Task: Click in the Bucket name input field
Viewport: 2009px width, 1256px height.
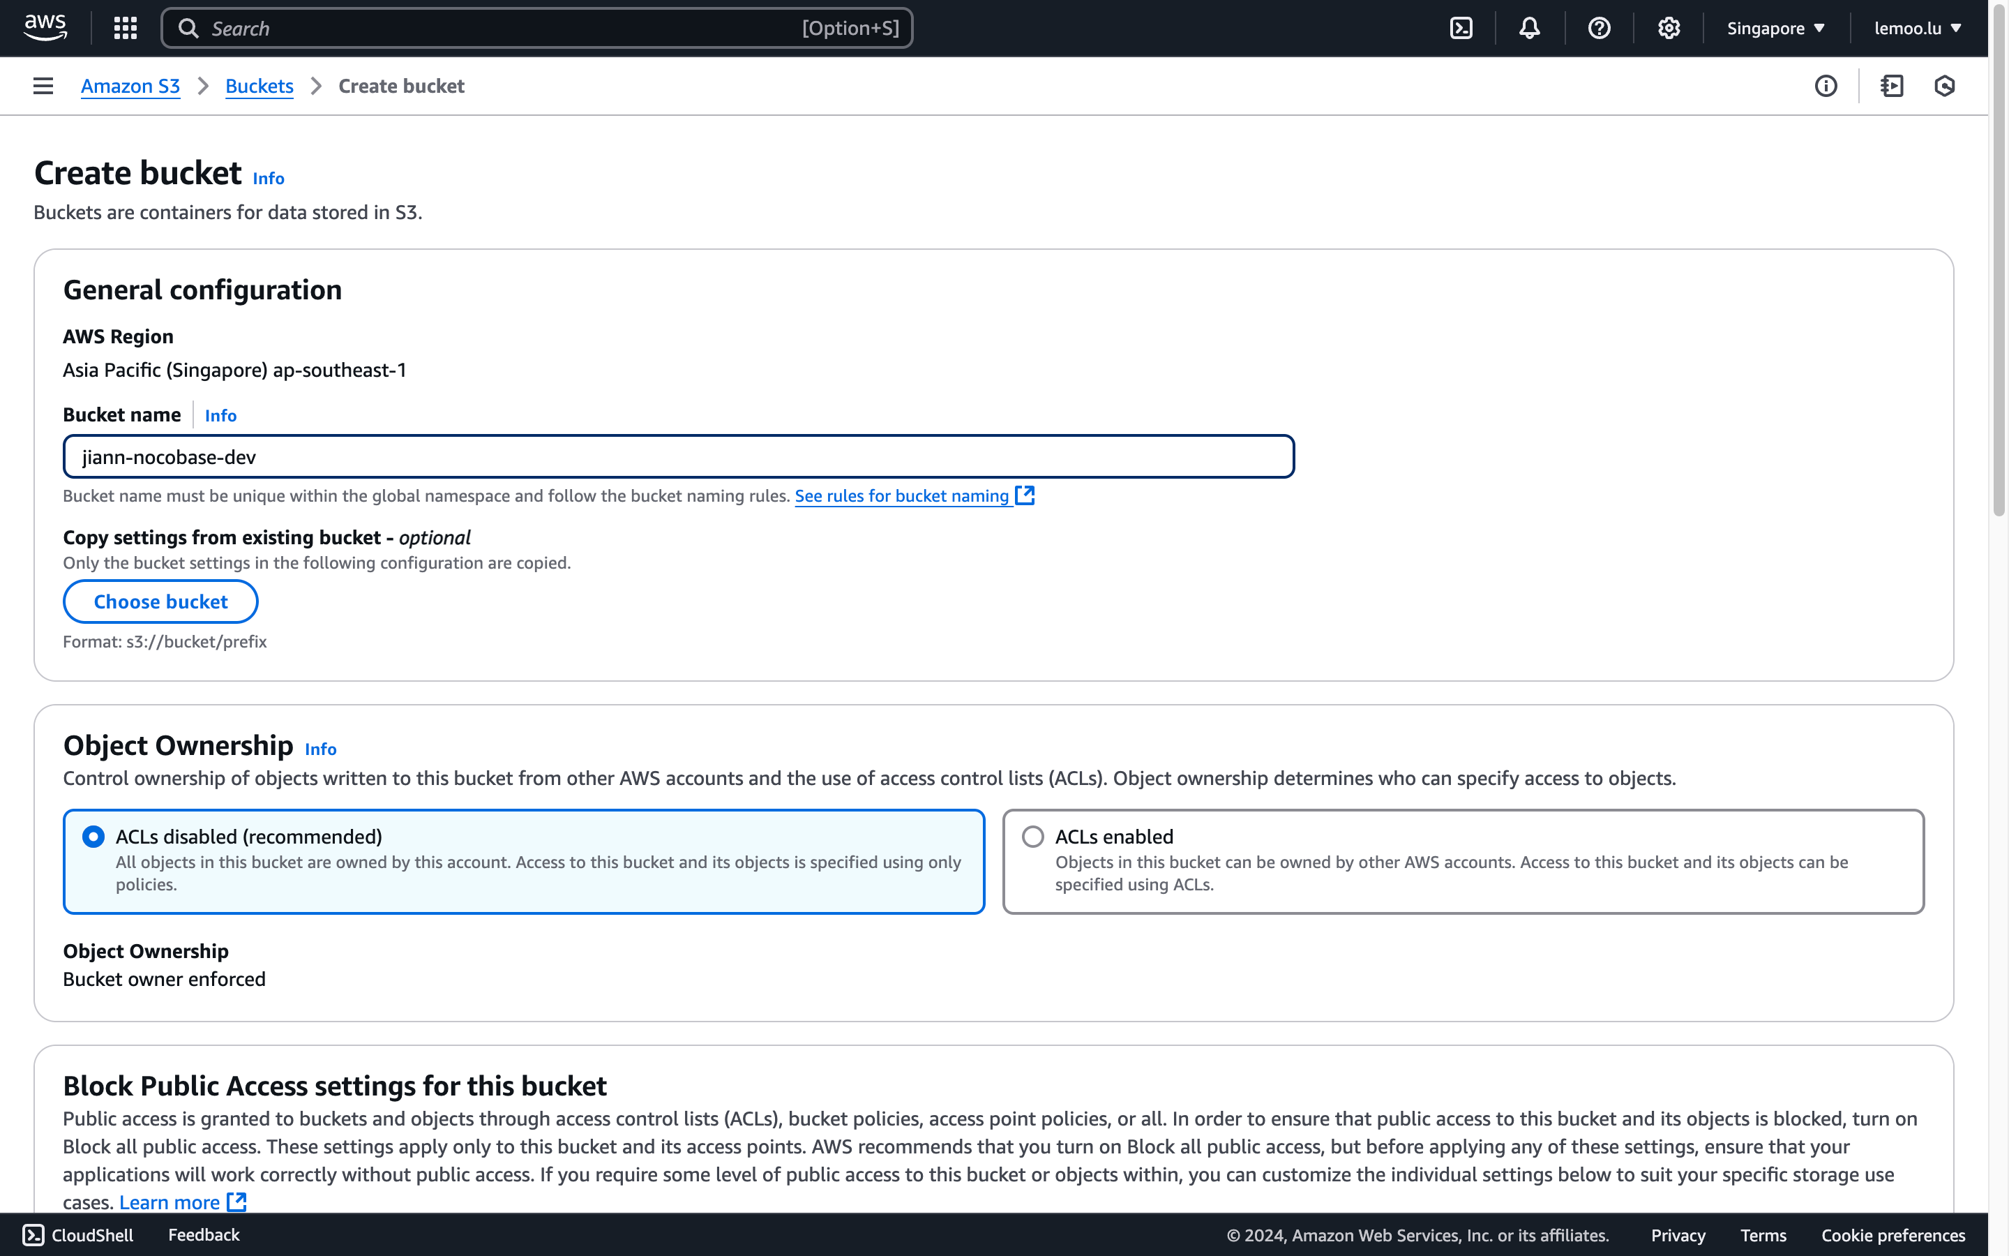Action: 678,457
